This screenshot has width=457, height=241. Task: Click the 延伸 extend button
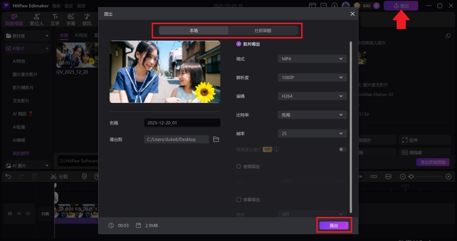click(x=425, y=140)
